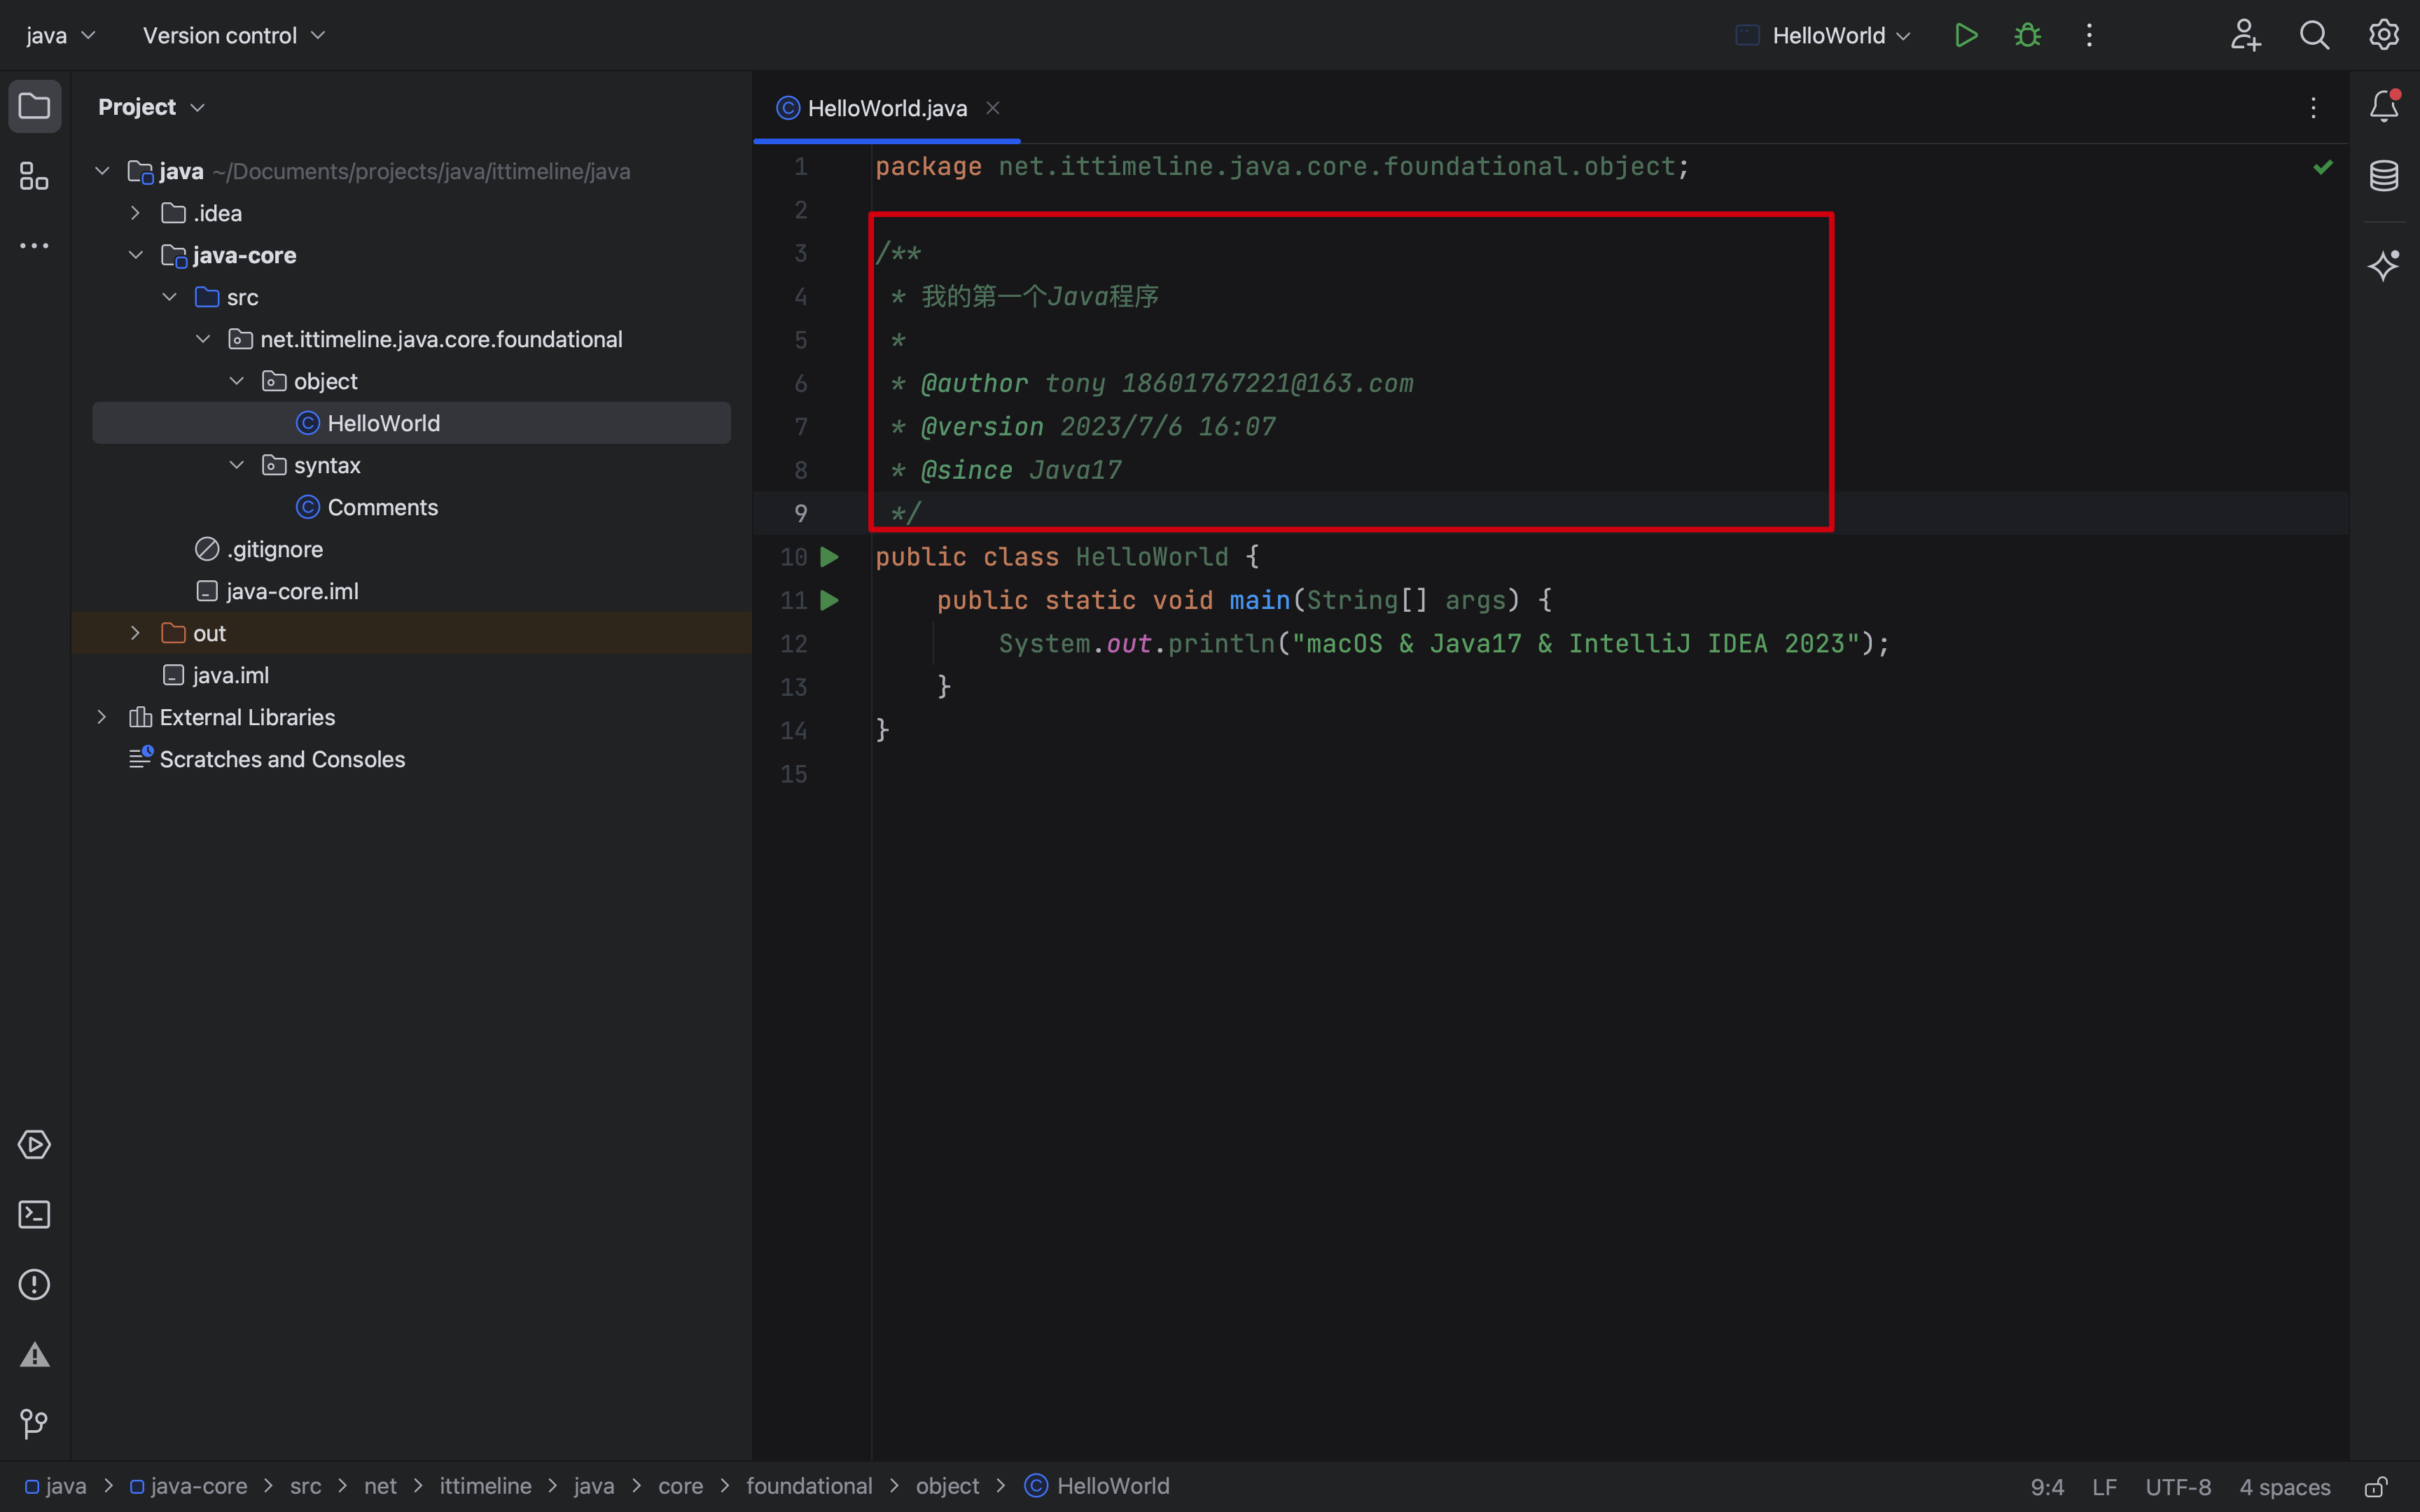Click line number 12 in the gutter
Image resolution: width=2420 pixels, height=1512 pixels.
point(794,644)
